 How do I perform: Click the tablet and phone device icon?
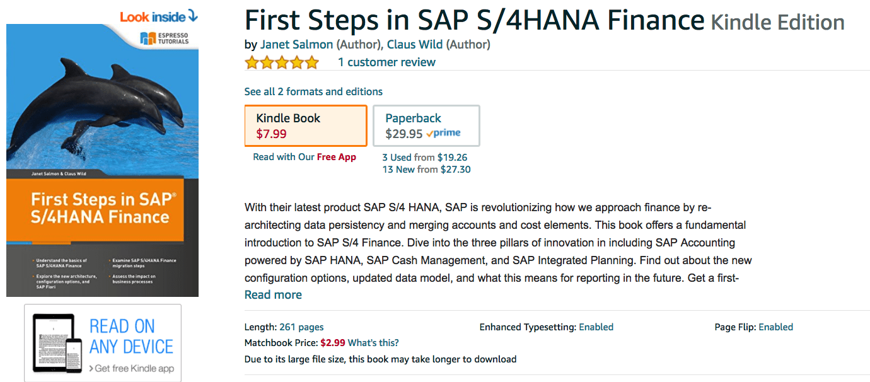pyautogui.click(x=57, y=343)
